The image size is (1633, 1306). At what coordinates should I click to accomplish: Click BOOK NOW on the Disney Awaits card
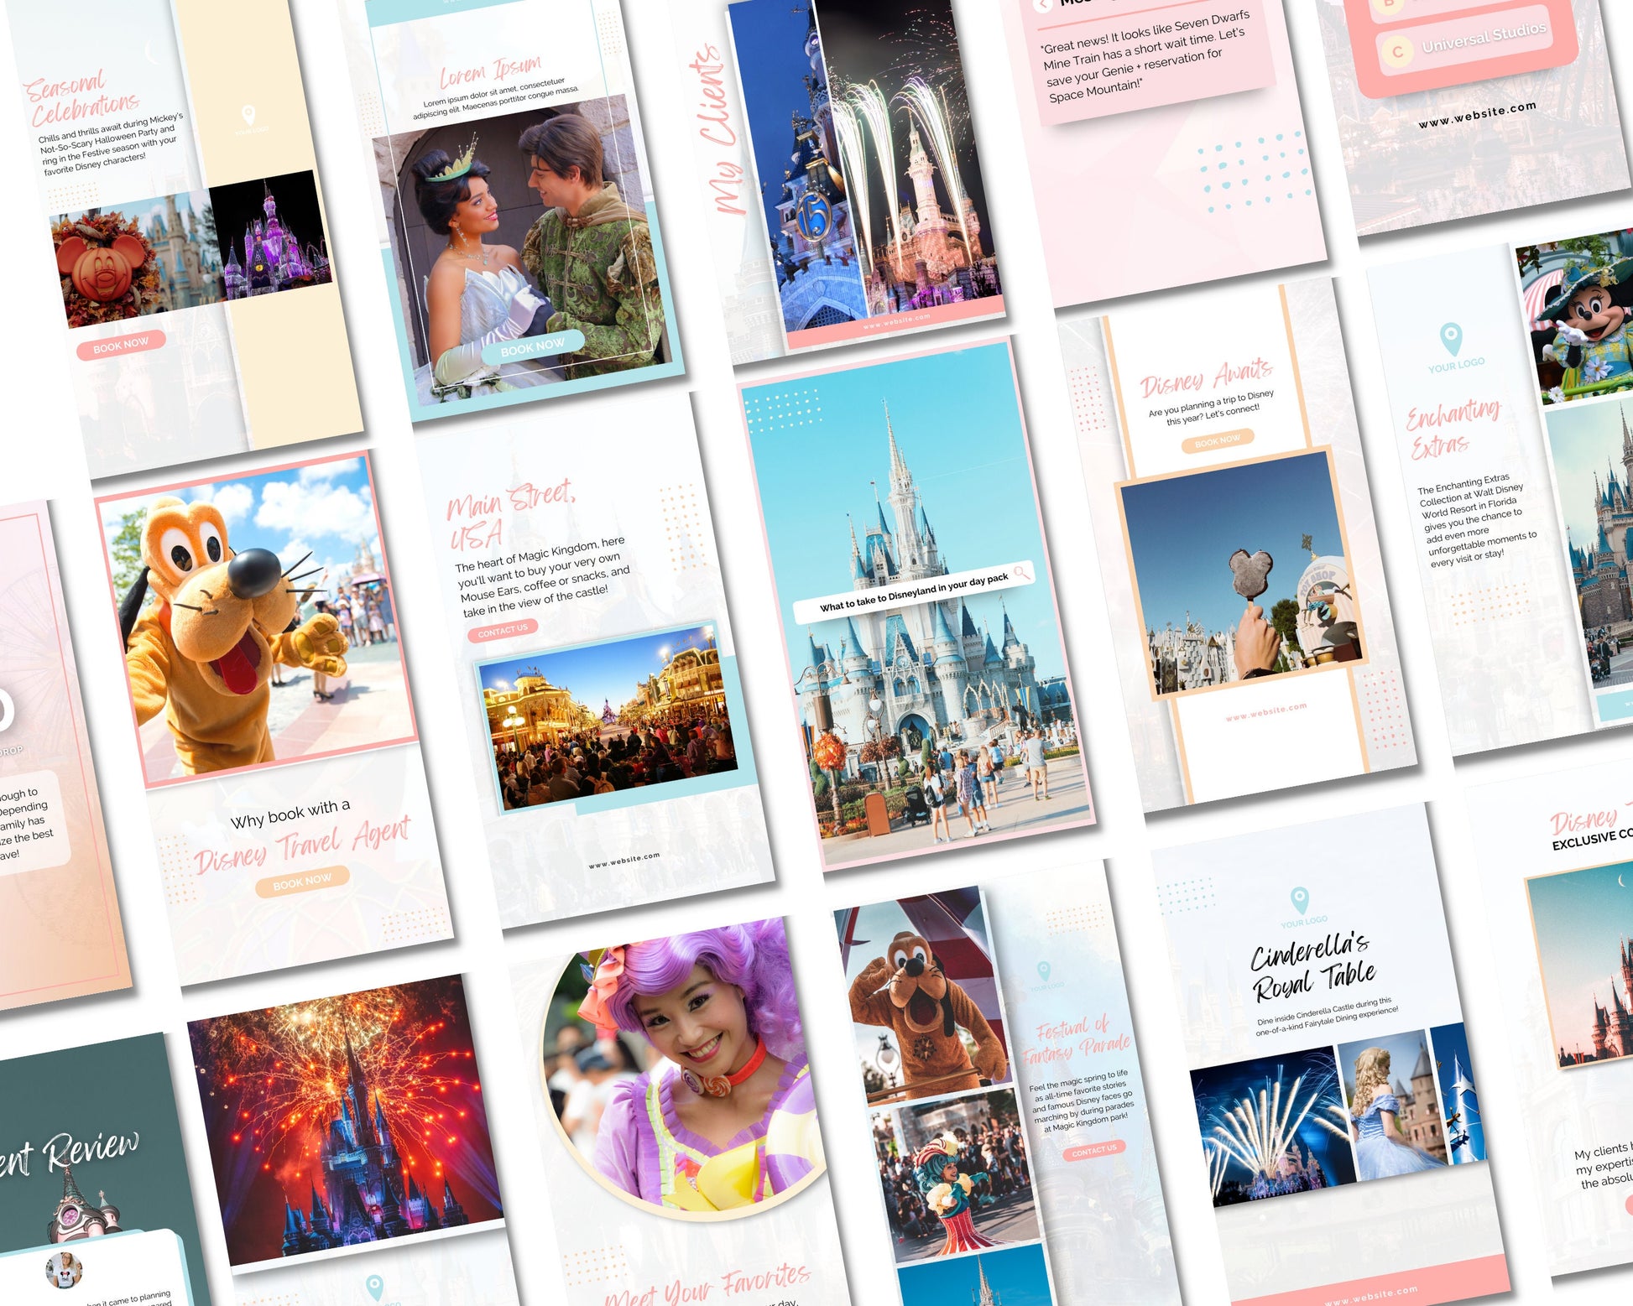pos(1218,440)
